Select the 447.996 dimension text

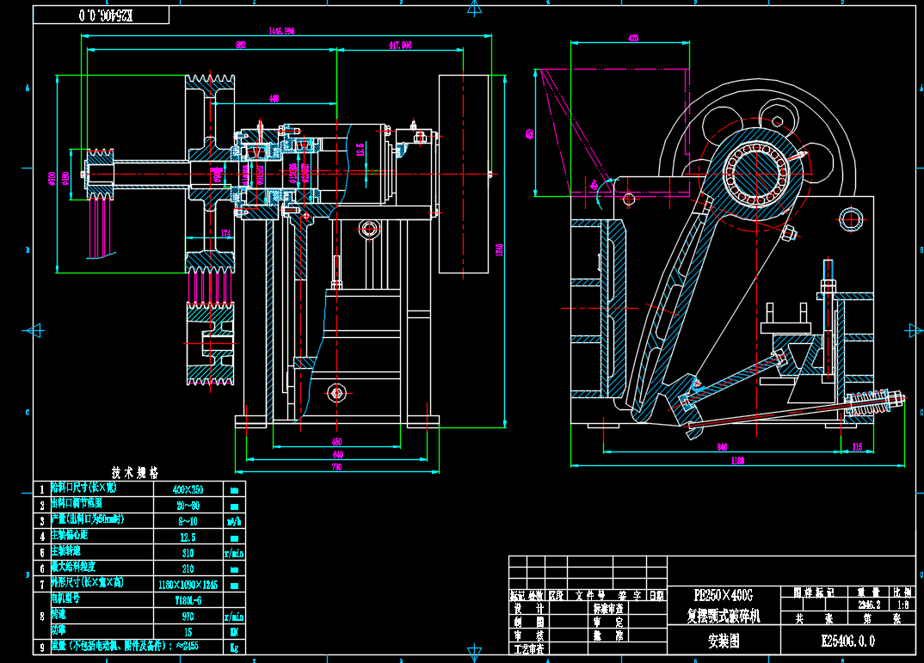(x=399, y=46)
